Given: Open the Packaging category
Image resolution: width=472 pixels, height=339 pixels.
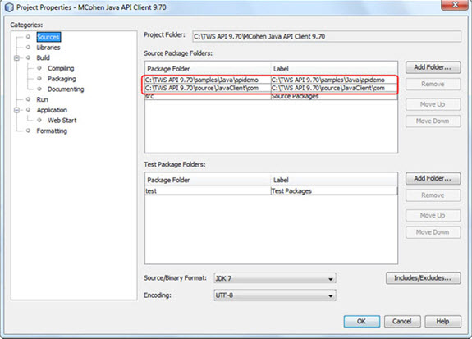Looking at the screenshot, I should coord(62,79).
